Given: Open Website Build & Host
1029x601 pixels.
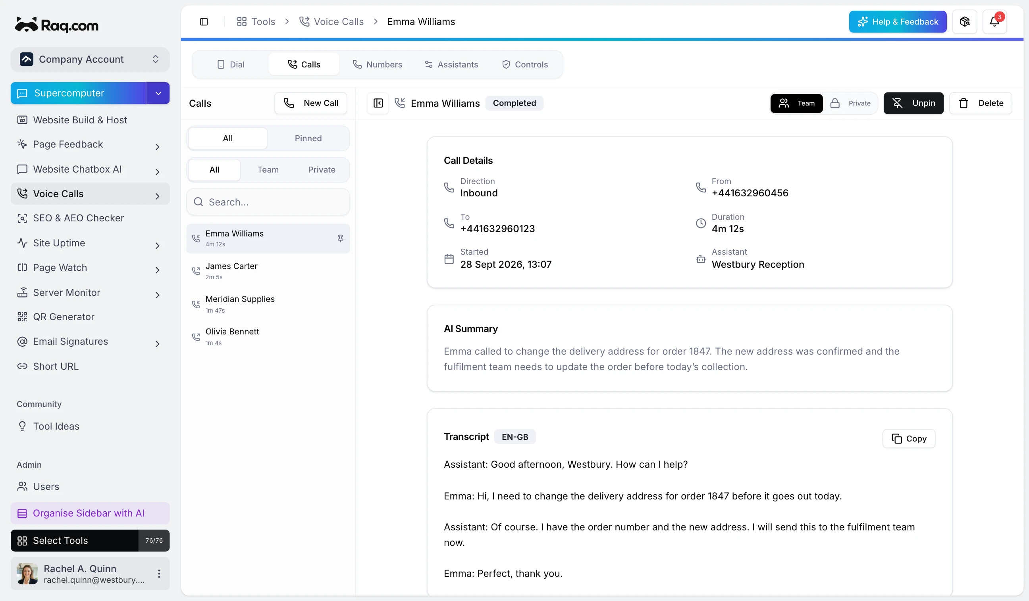Looking at the screenshot, I should tap(90, 120).
